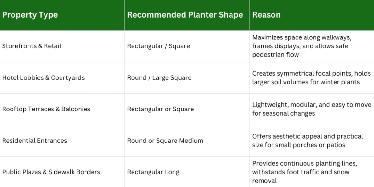The image size is (374, 187).
Task: Click the Property Type column header
Action: pyautogui.click(x=30, y=15)
